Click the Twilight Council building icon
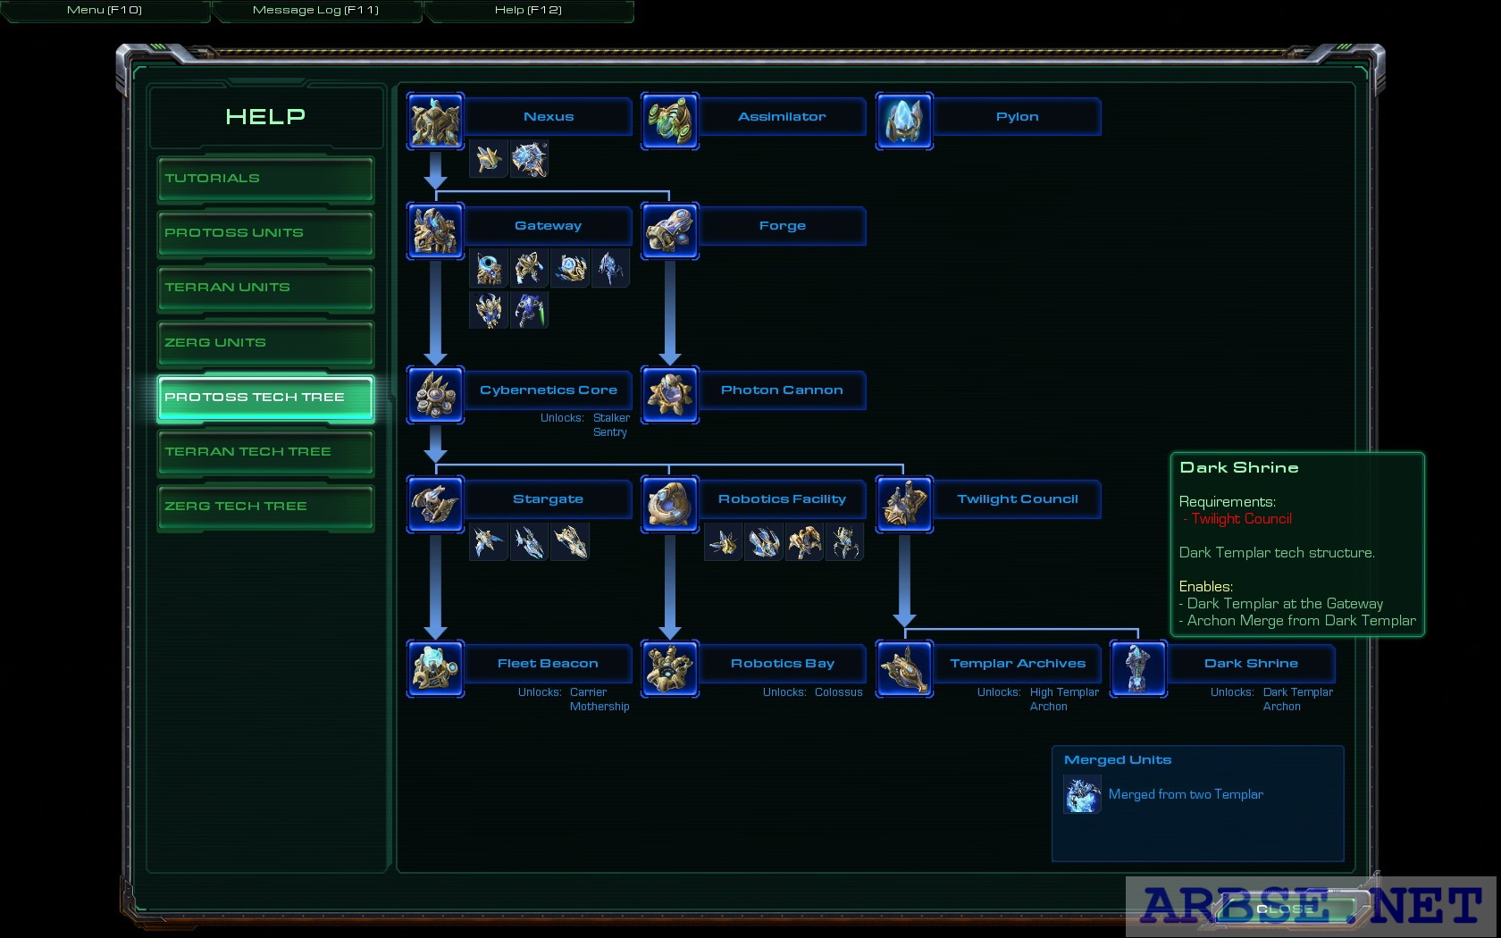 click(904, 504)
